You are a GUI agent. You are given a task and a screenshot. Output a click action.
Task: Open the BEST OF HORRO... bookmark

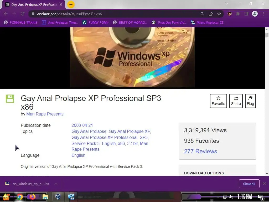pos(130,22)
